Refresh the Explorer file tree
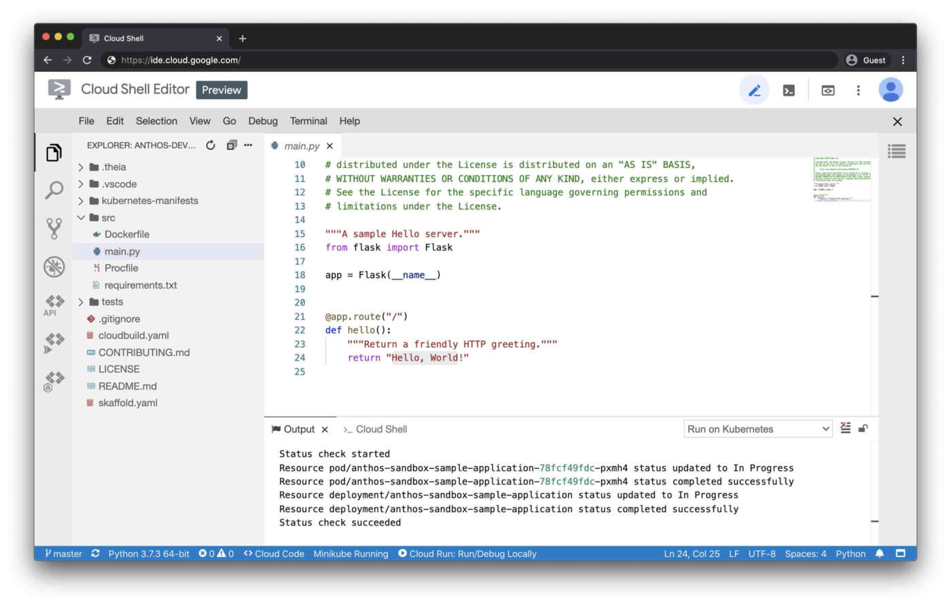 [x=211, y=145]
